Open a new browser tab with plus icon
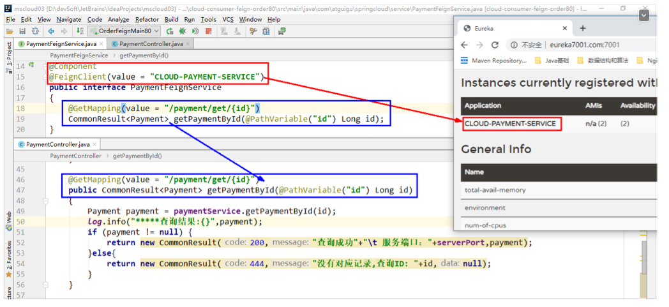Image resolution: width=669 pixels, height=307 pixels. coord(583,28)
